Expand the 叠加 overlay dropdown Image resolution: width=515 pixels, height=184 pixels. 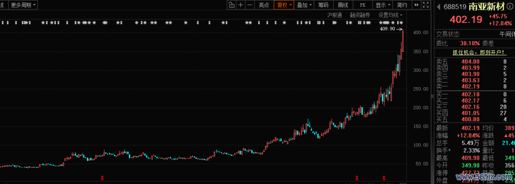304,5
